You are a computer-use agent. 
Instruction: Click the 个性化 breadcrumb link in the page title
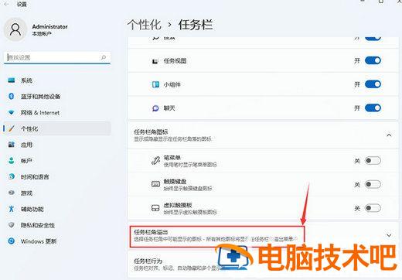[x=144, y=25]
